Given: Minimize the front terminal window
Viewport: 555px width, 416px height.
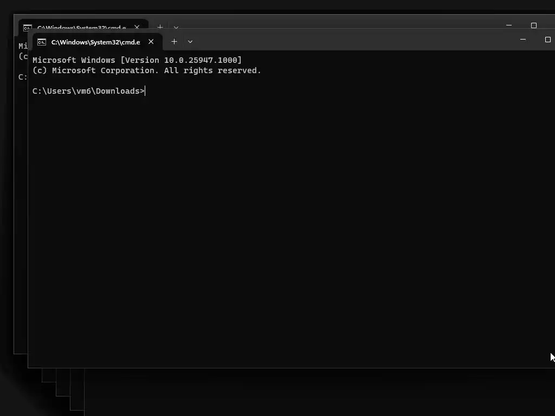Looking at the screenshot, I should (x=523, y=40).
